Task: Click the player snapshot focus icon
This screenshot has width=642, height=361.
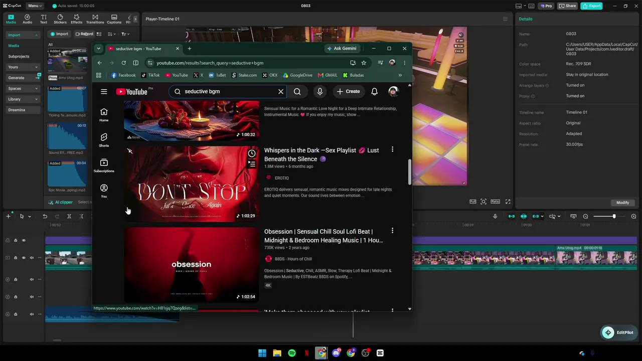Action: pos(484,202)
